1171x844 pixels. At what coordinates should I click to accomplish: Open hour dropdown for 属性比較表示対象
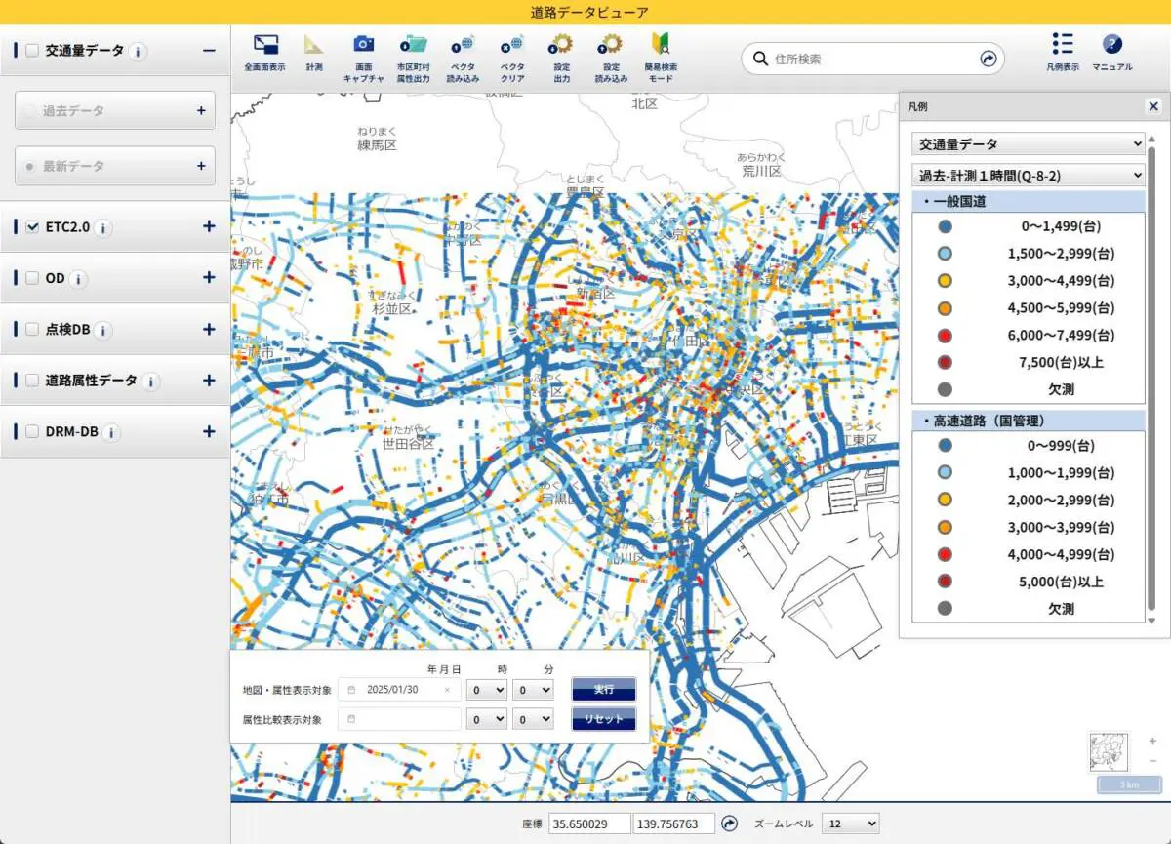(x=487, y=719)
